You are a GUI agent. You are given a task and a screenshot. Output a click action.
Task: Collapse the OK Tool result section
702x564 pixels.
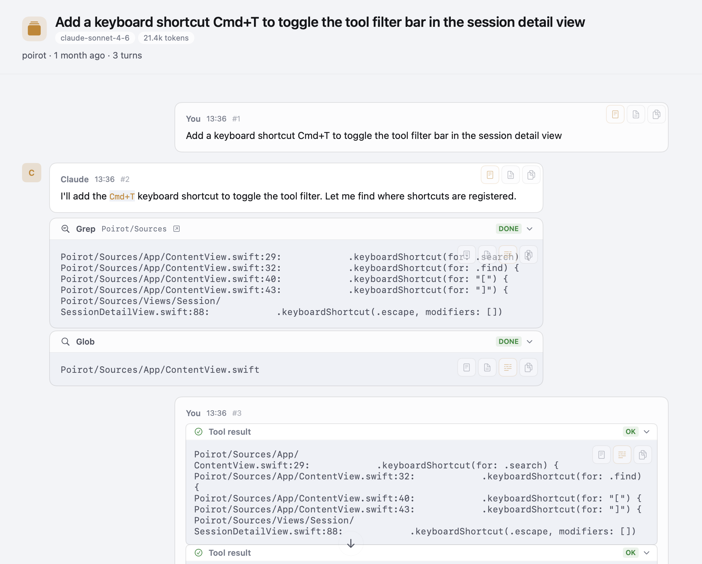click(x=646, y=432)
